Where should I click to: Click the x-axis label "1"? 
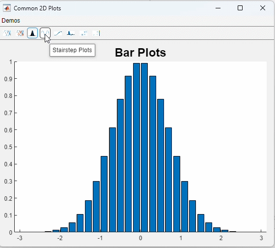(x=181, y=238)
